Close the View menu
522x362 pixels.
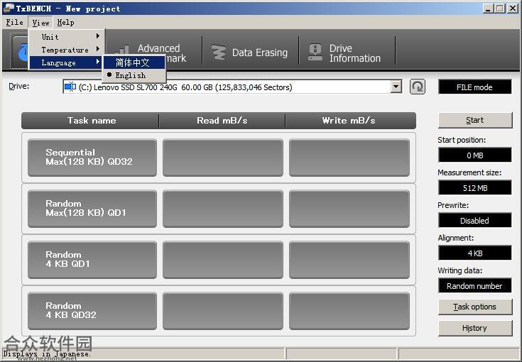point(40,22)
